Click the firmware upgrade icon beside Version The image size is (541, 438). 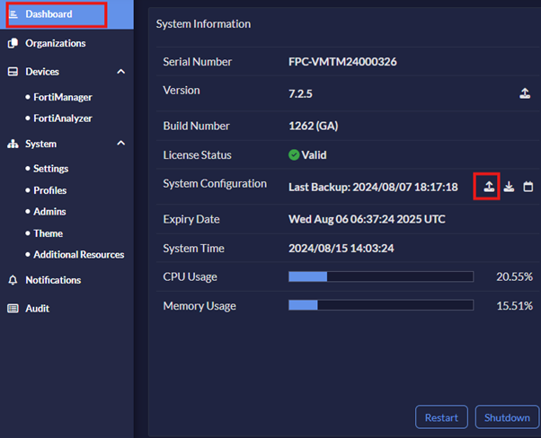click(x=525, y=93)
